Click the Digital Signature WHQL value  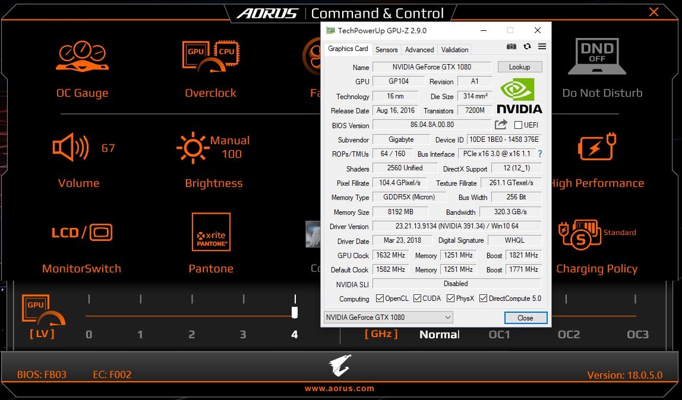514,240
